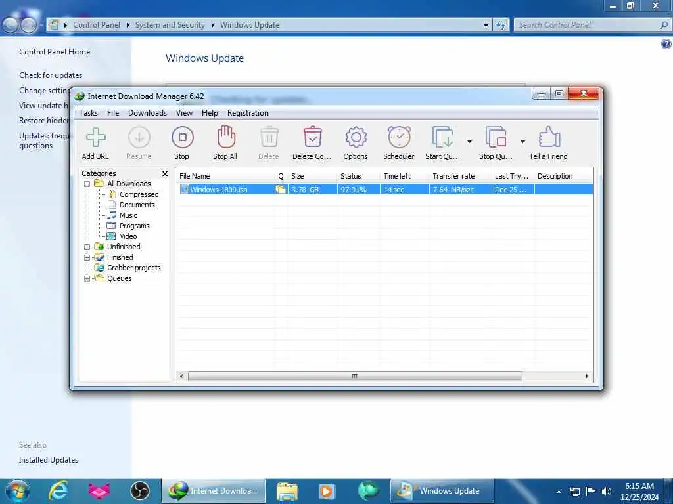Click the Action Center flag tray icon
The width and height of the screenshot is (673, 504).
[590, 491]
